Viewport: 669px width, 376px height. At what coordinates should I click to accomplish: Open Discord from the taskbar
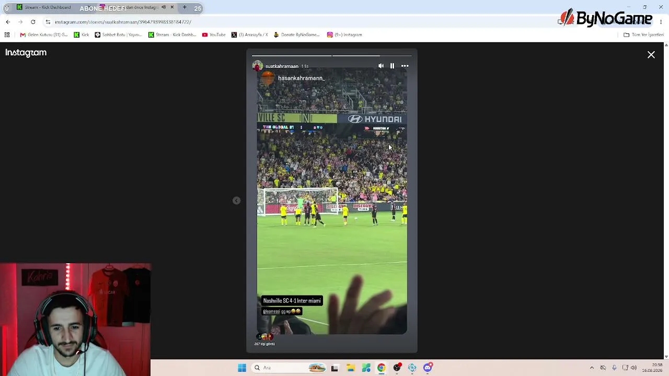[428, 368]
